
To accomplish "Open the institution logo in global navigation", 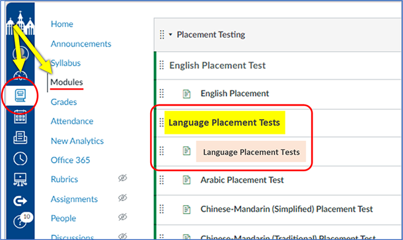I will coord(20,23).
